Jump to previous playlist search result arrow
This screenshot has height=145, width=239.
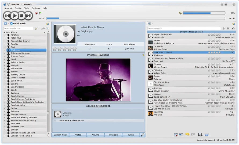(228, 28)
